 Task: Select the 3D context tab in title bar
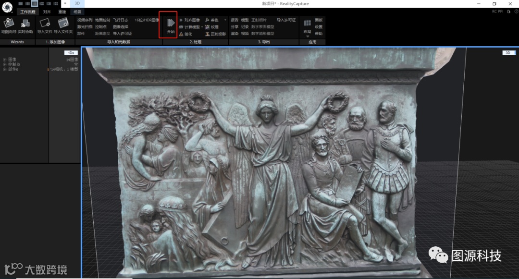click(77, 4)
